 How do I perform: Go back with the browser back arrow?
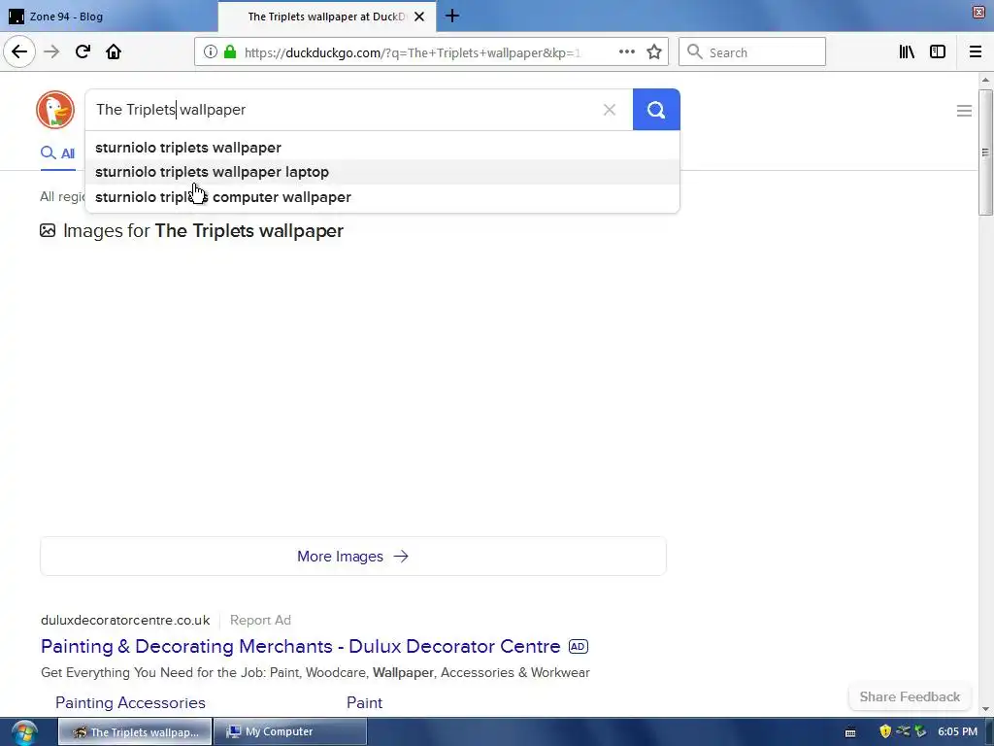point(19,51)
